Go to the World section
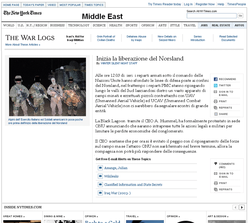This screenshot has height=223, width=249. pos(9,25)
